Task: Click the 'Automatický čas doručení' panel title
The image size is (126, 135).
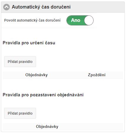Action: [41, 7]
